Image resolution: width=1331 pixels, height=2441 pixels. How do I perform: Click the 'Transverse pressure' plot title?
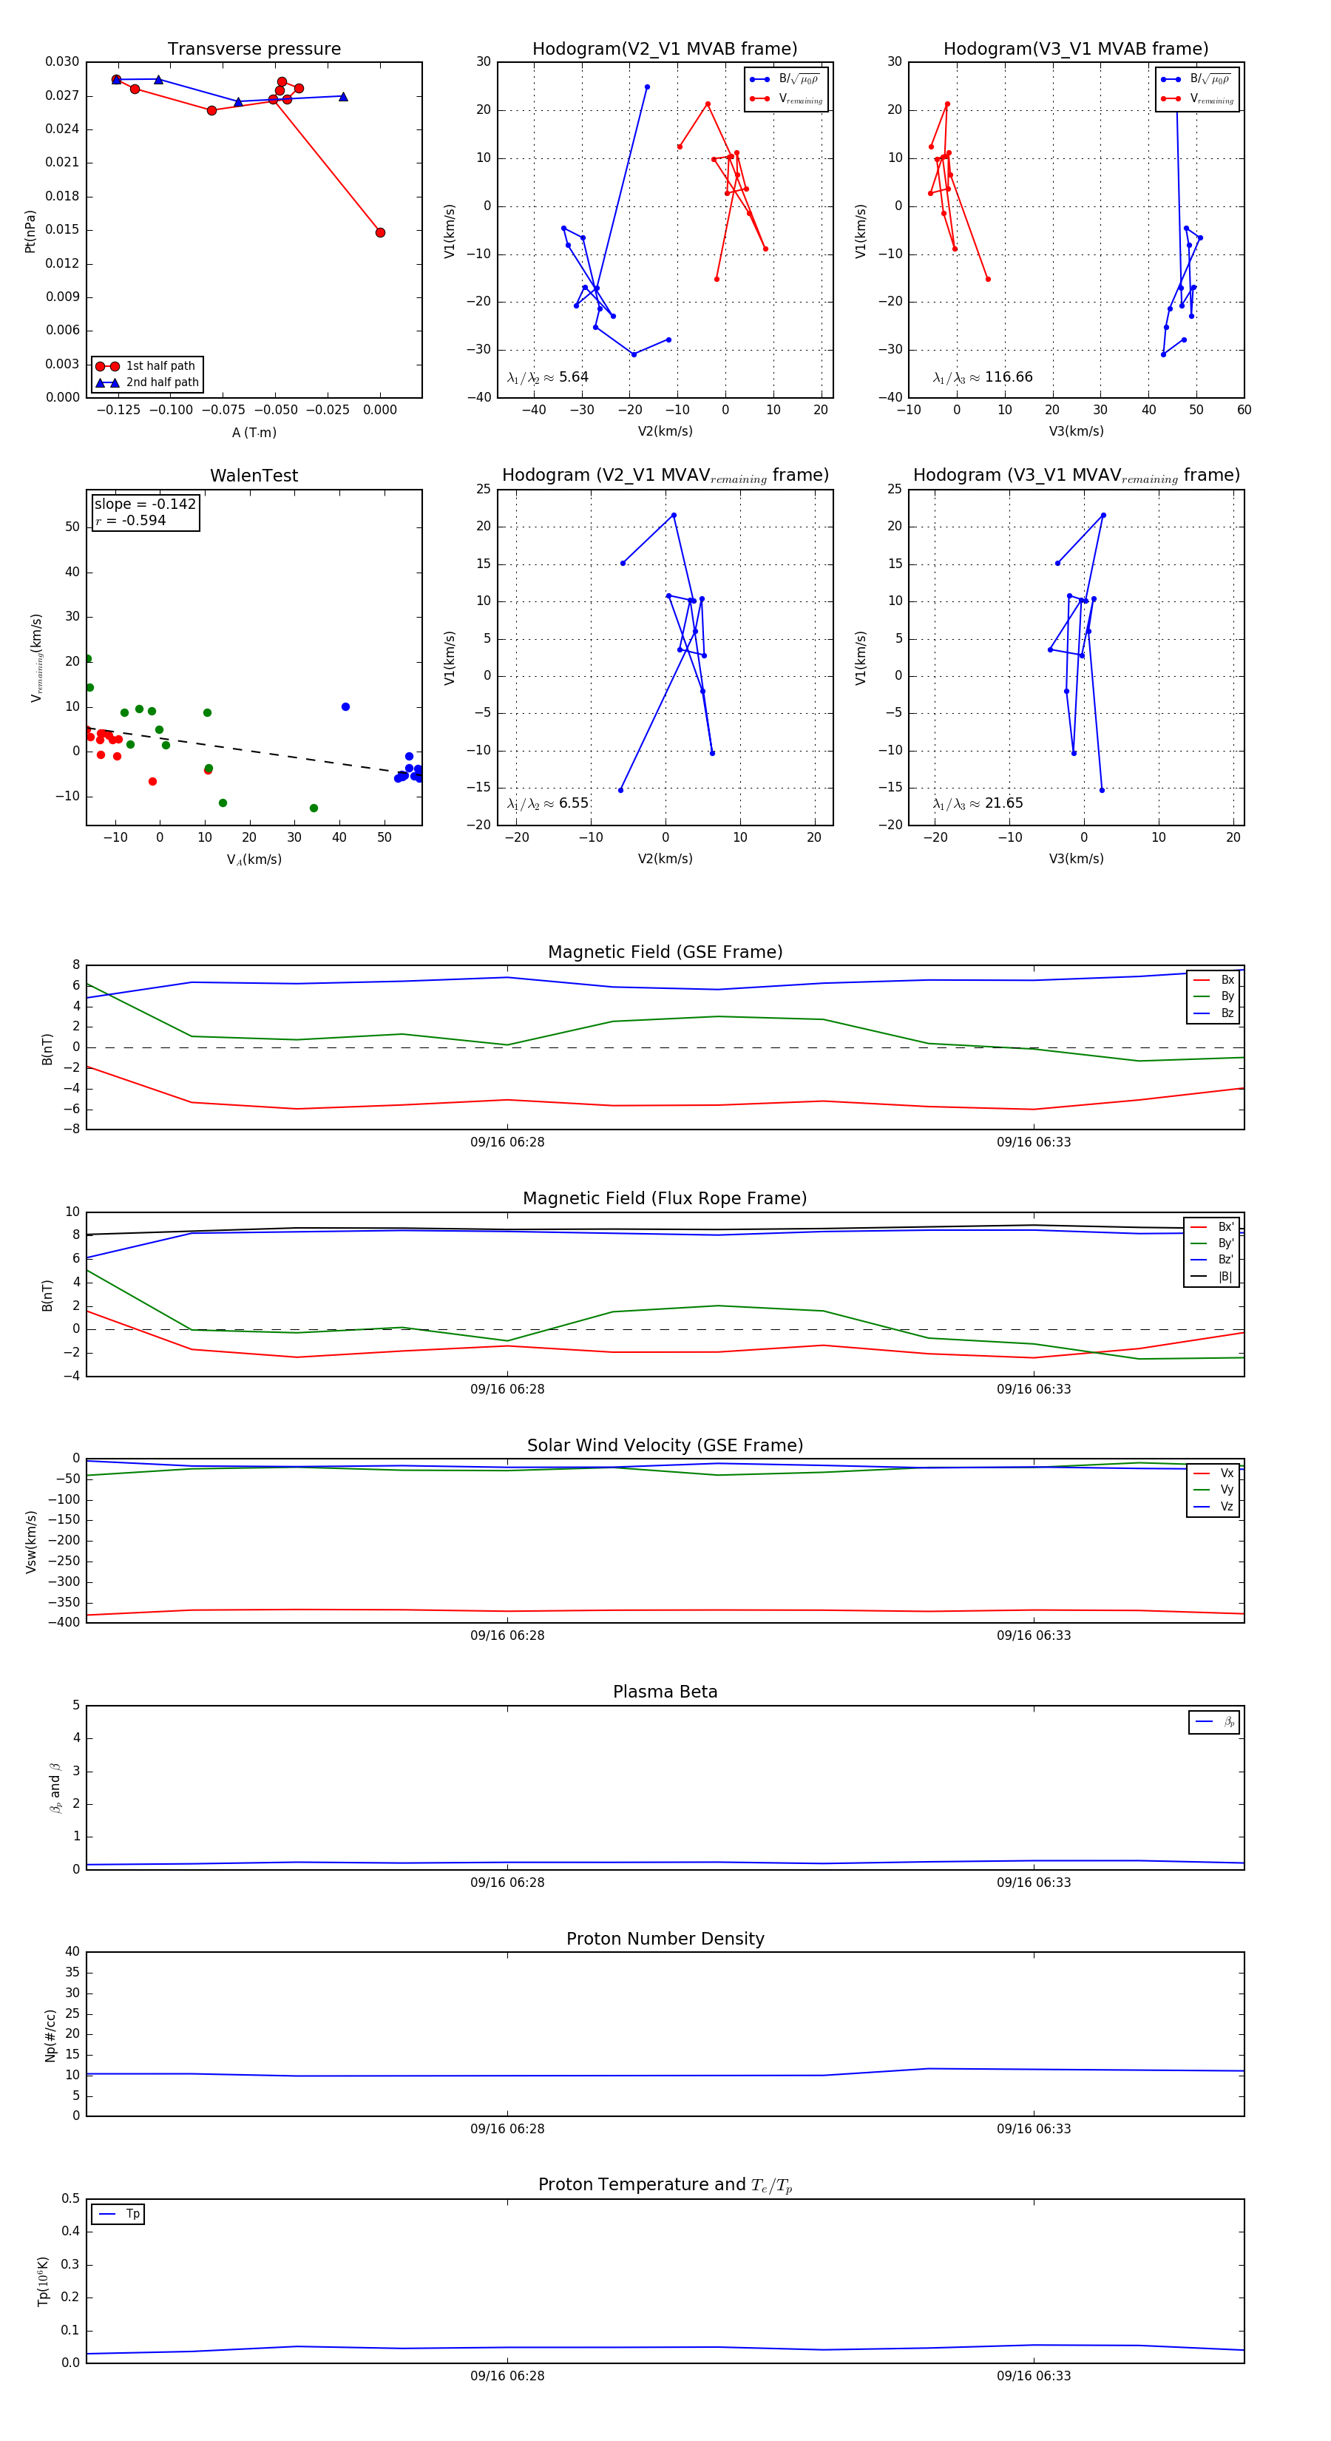tap(254, 50)
